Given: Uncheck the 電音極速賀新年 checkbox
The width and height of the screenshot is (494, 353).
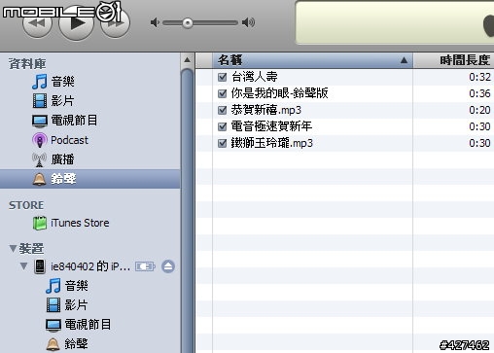Looking at the screenshot, I should 223,126.
